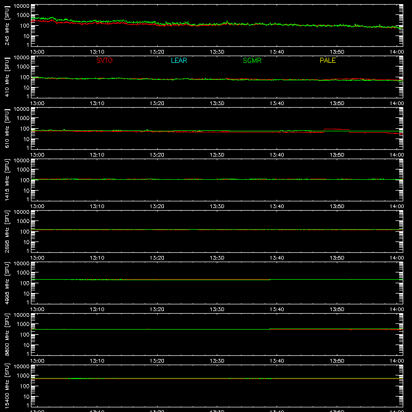Click the raised red step in 610 MHz plot
The image size is (412, 412).
click(337, 129)
